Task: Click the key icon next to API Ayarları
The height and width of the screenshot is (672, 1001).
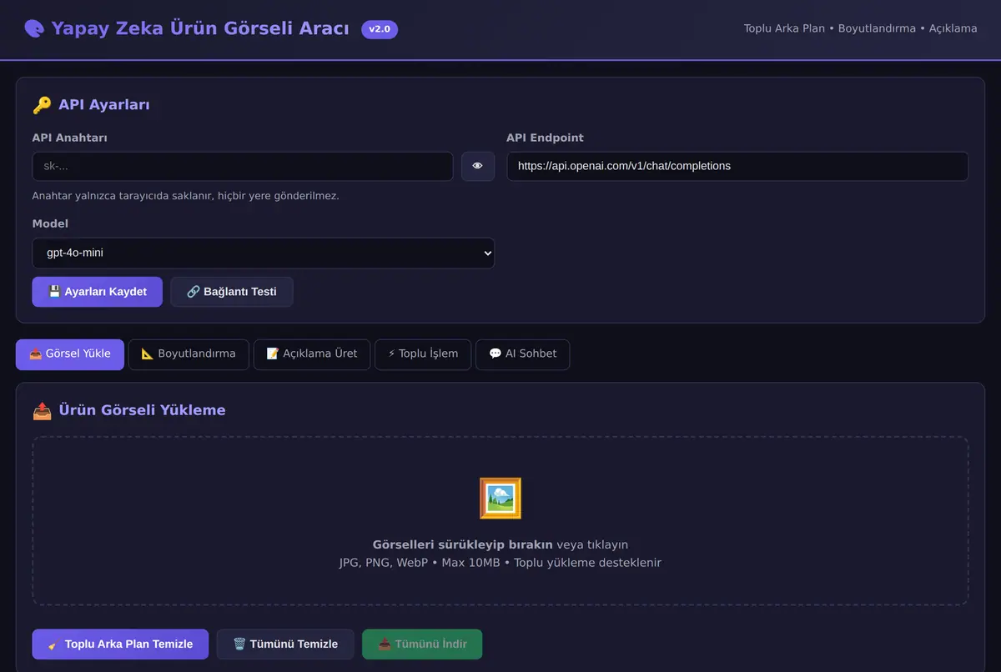Action: coord(42,105)
